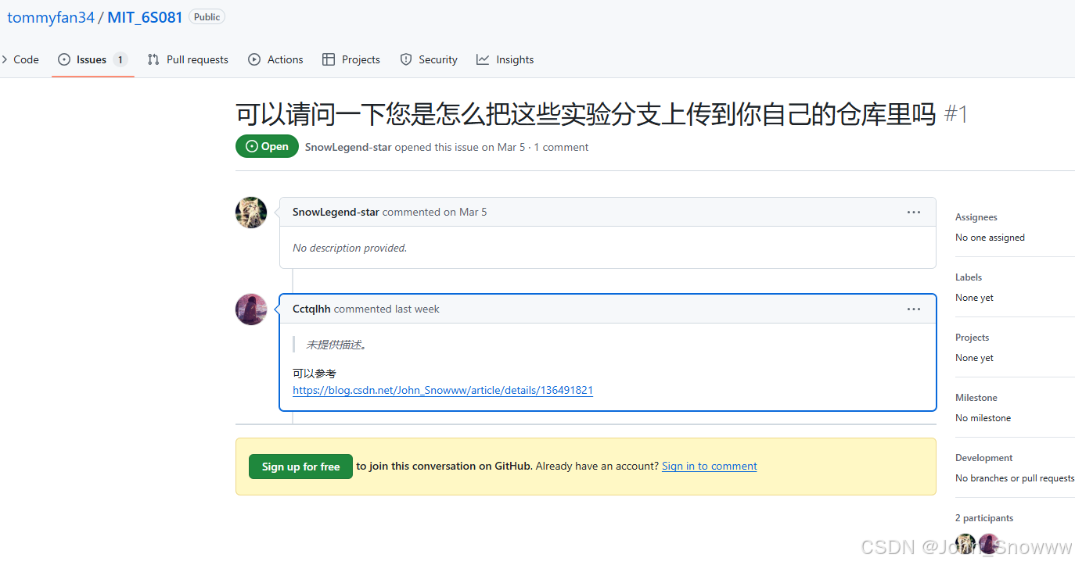
Task: Open the kebab menu on SnowLegend-star's comment
Action: coord(913,212)
